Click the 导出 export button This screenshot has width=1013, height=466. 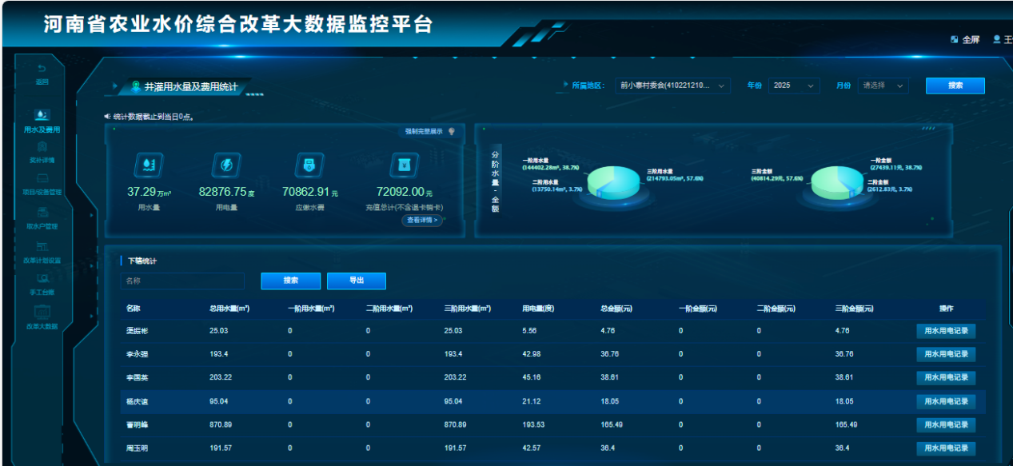point(356,281)
